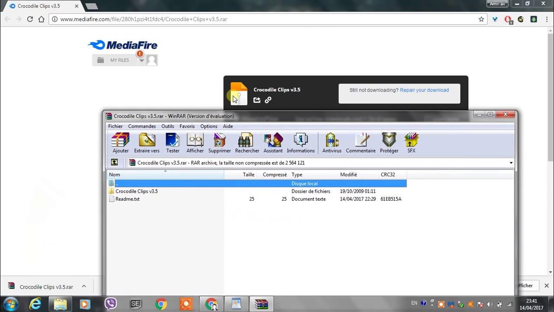Image resolution: width=554 pixels, height=312 pixels.
Task: Click the green download arrow extension icon
Action: [x=534, y=19]
